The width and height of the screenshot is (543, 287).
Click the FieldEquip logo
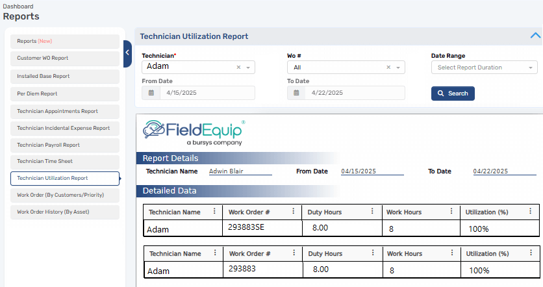(x=194, y=133)
